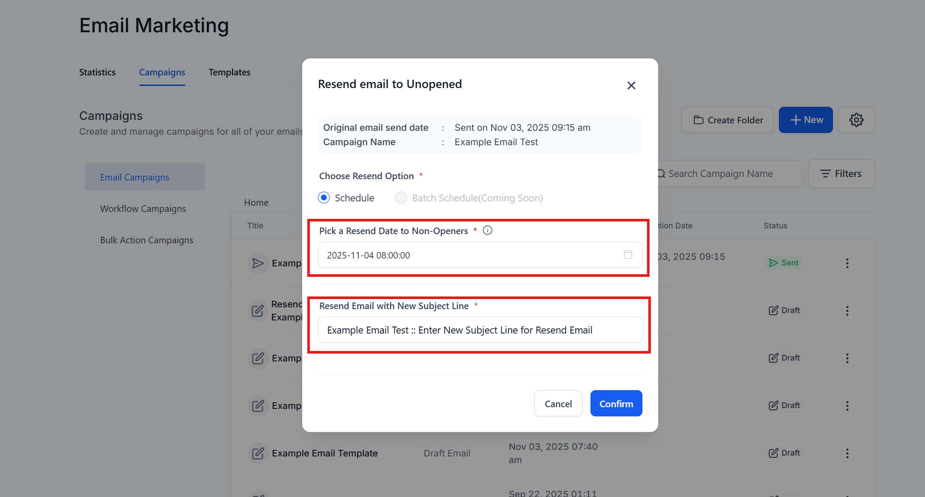The width and height of the screenshot is (925, 497).
Task: Open three-dot menu for the Sent campaign
Action: click(x=847, y=263)
